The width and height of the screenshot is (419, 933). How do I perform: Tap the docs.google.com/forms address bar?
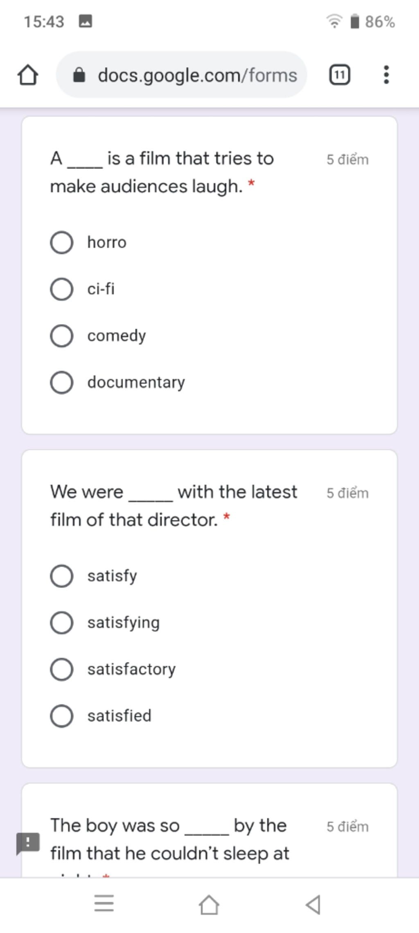[181, 75]
